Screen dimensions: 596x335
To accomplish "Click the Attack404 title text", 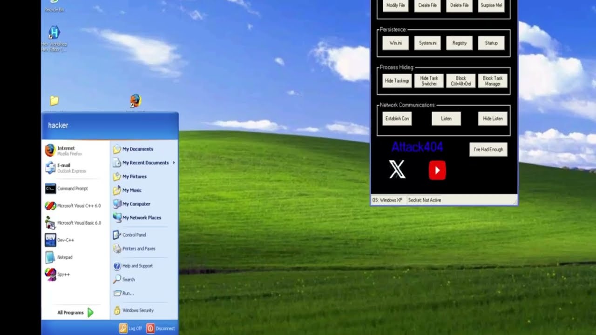I will [417, 147].
